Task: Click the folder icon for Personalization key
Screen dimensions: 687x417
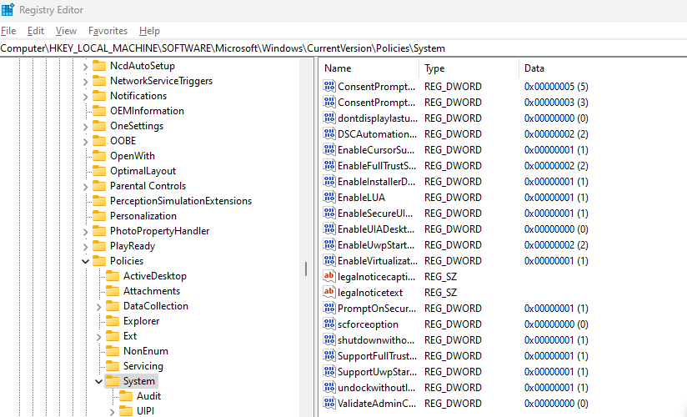Action: pos(99,216)
